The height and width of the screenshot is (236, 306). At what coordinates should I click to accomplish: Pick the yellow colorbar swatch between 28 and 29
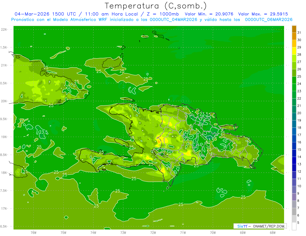[294, 51]
